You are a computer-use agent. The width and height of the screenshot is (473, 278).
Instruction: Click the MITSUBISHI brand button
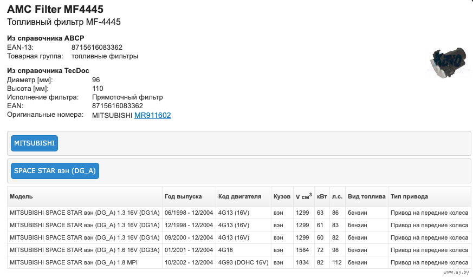[x=34, y=143]
